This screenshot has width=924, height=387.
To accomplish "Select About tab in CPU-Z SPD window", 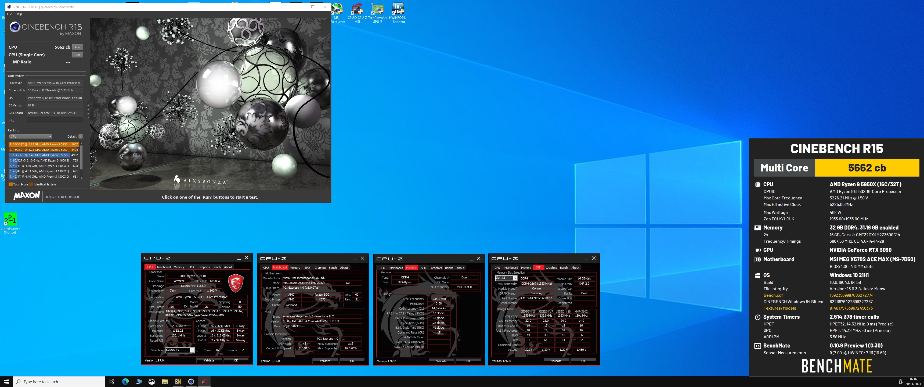I will [575, 268].
